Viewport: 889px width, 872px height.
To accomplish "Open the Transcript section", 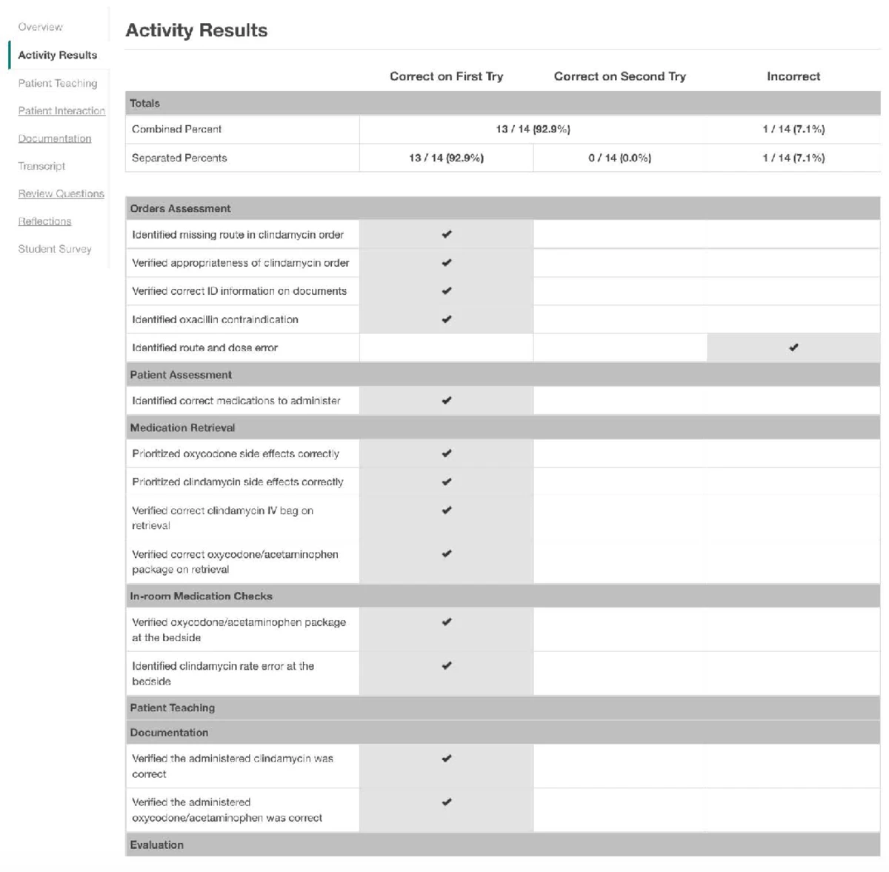I will click(x=39, y=166).
